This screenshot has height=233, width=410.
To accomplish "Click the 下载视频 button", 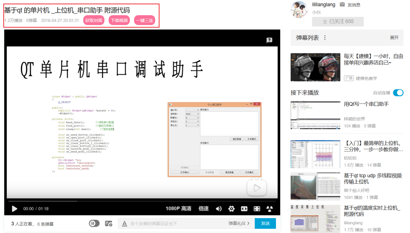I will pos(119,20).
